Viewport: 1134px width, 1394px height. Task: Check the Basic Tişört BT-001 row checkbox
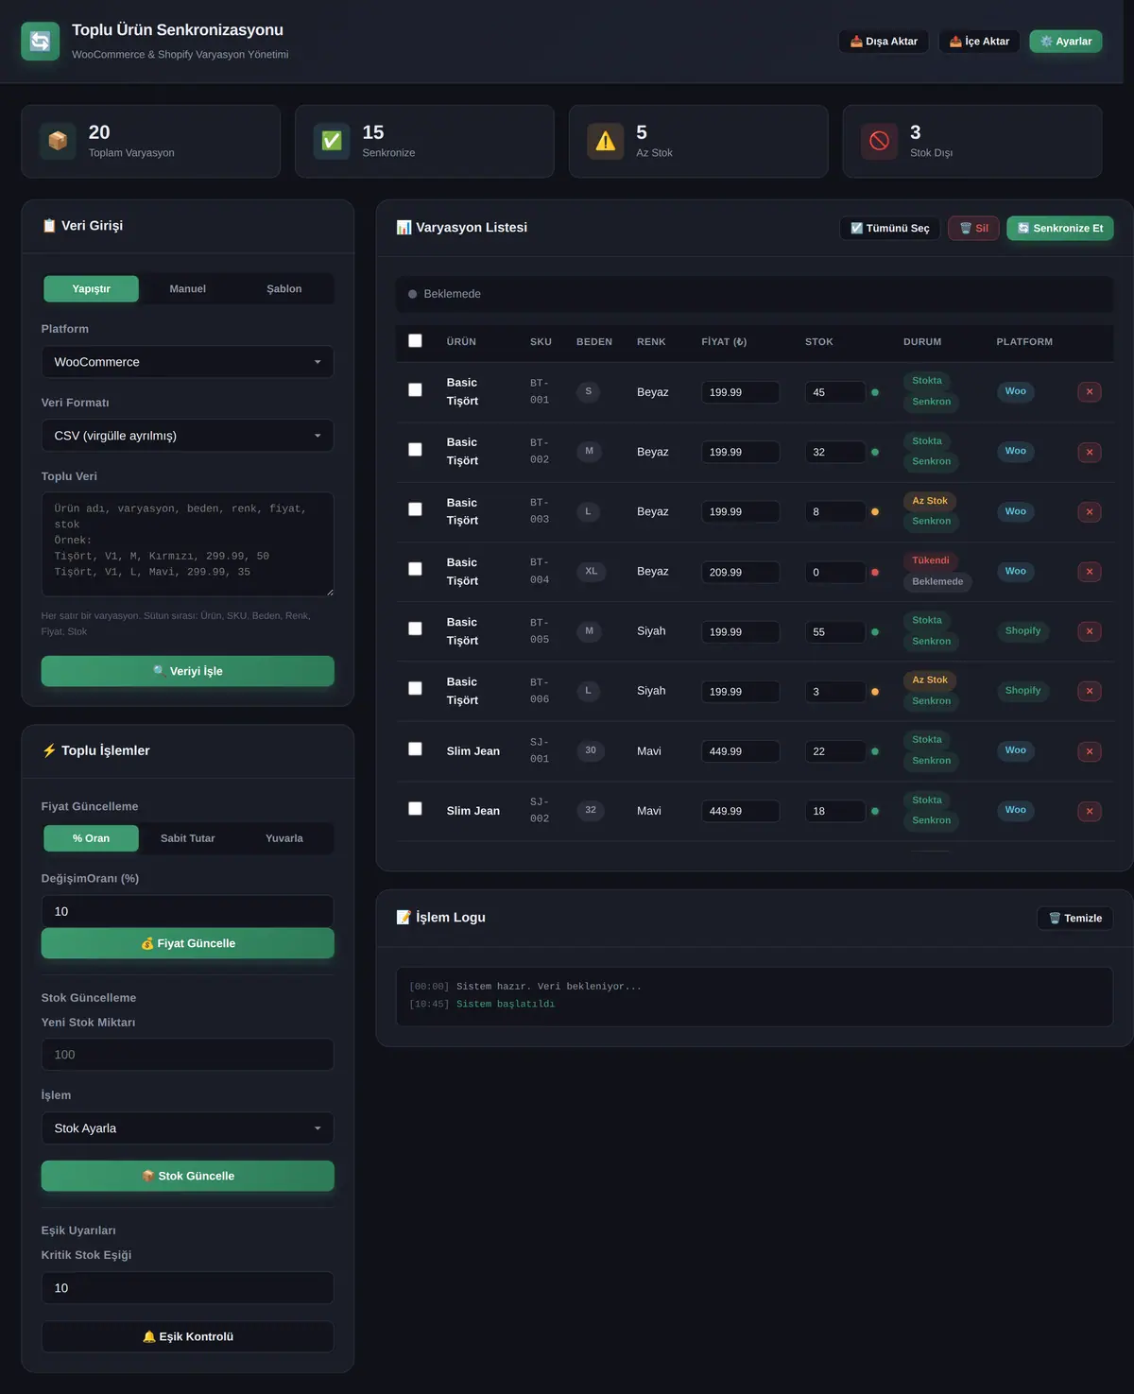pyautogui.click(x=415, y=389)
